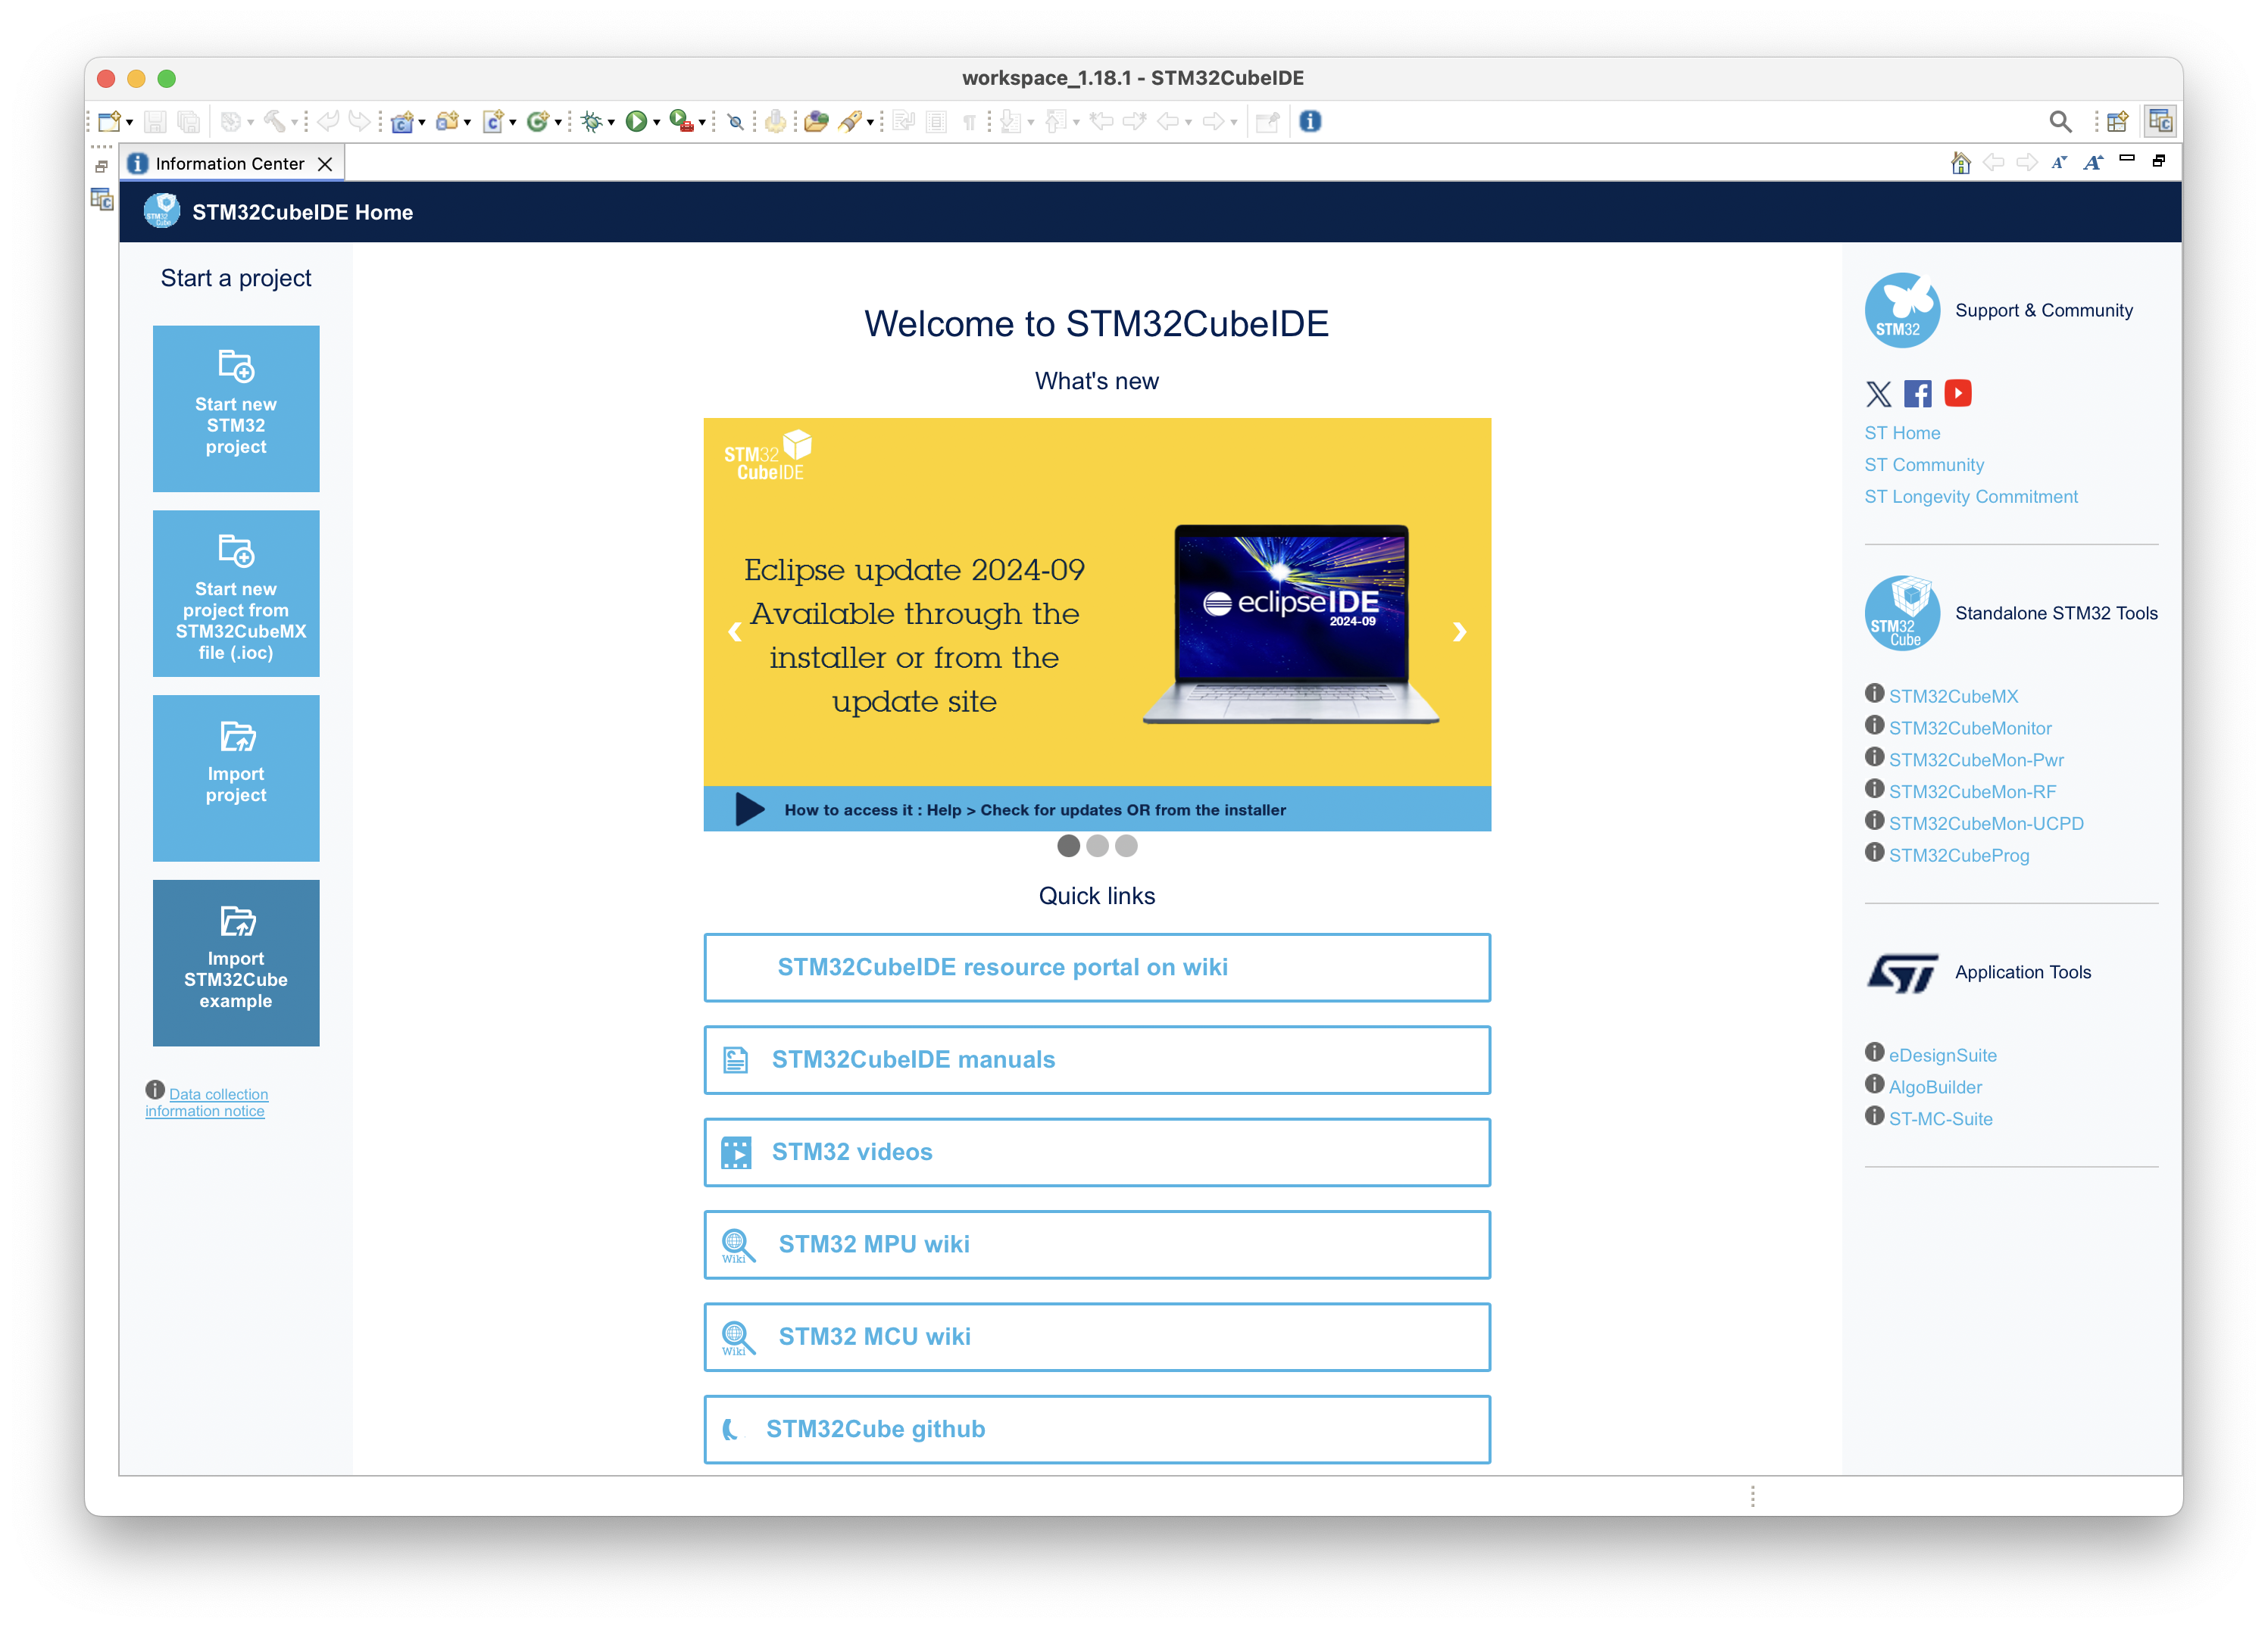Image resolution: width=2268 pixels, height=1628 pixels.
Task: Switch to the C/C++ perspective button
Action: click(2160, 122)
